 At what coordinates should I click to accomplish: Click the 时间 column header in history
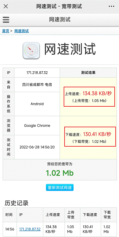pos(9,215)
